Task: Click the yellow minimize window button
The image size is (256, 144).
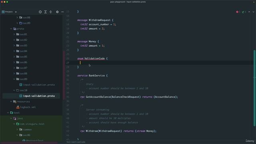Action: point(4,2)
